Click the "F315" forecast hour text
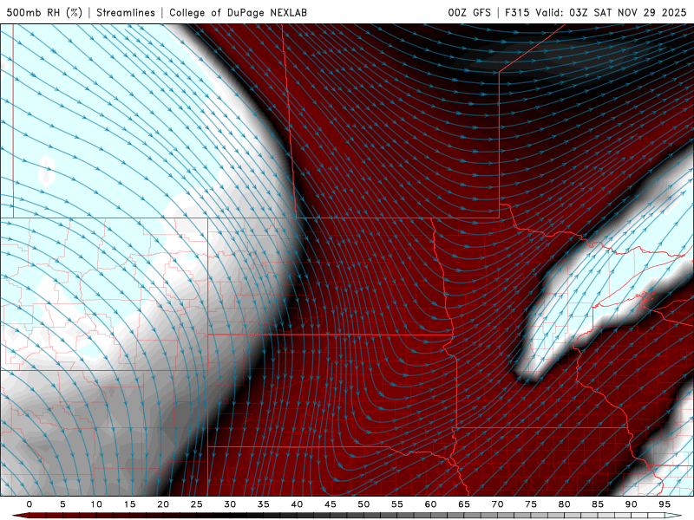The width and height of the screenshot is (694, 520). (517, 12)
